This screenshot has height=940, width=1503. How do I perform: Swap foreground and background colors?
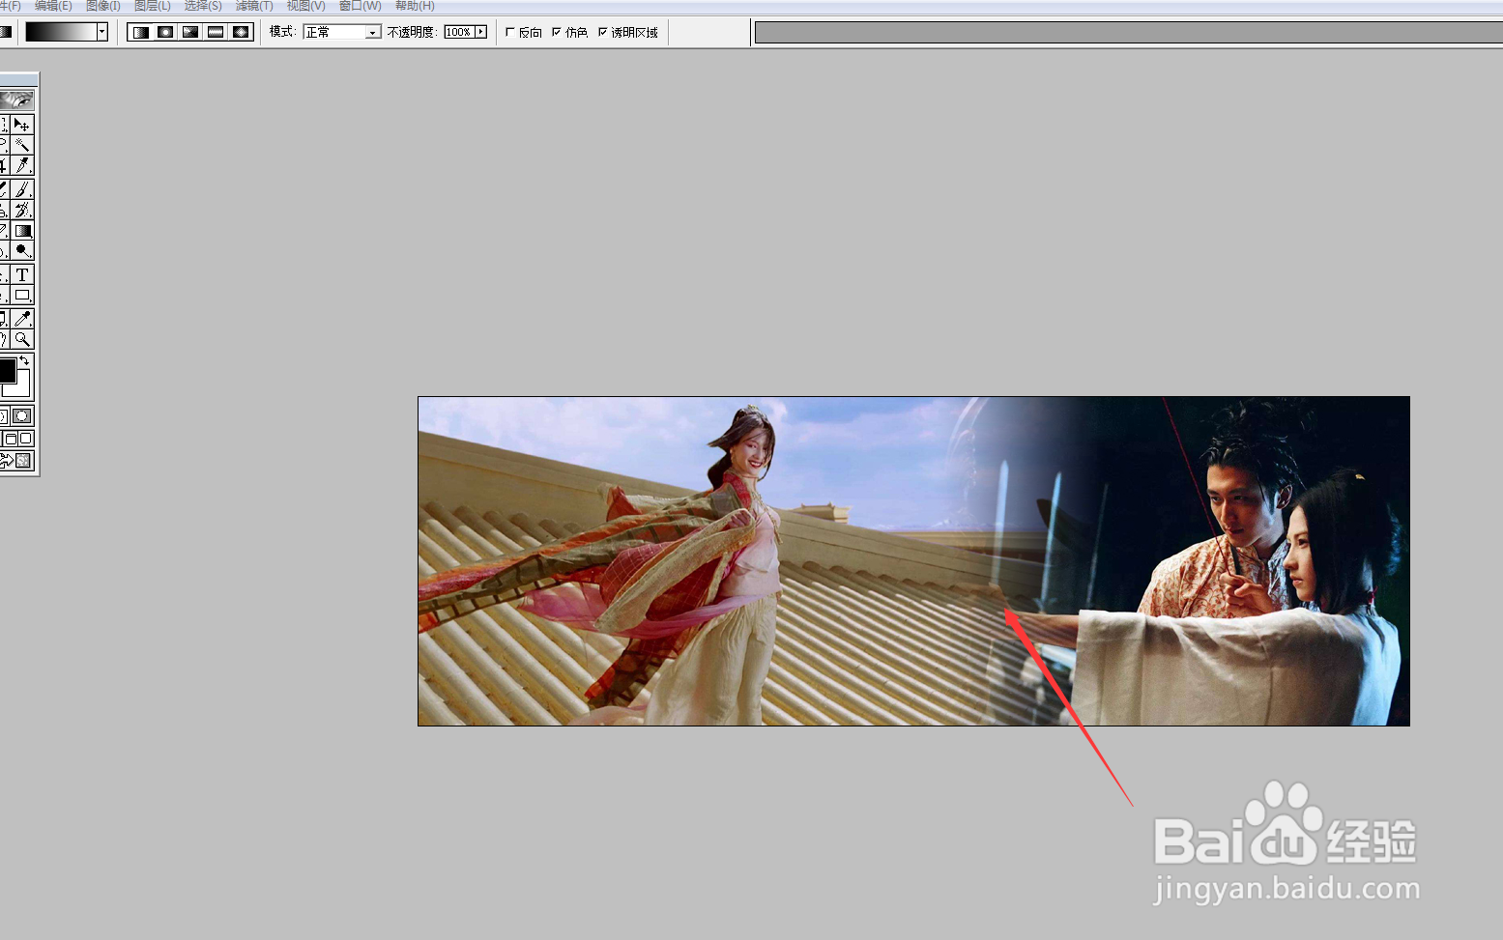click(24, 361)
